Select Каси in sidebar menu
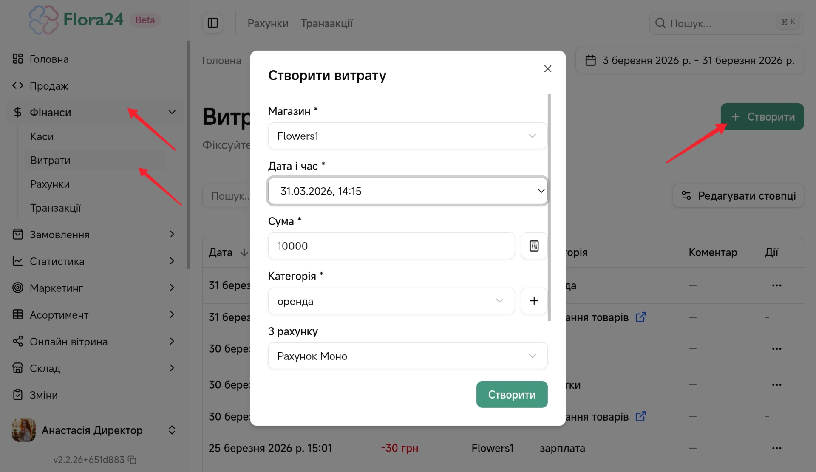The width and height of the screenshot is (816, 472). (x=42, y=136)
